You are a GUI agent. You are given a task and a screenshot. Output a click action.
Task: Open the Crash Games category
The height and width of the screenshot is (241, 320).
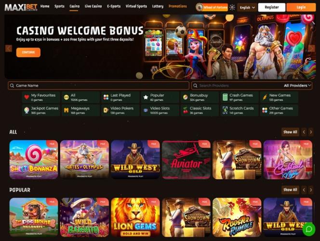click(239, 97)
